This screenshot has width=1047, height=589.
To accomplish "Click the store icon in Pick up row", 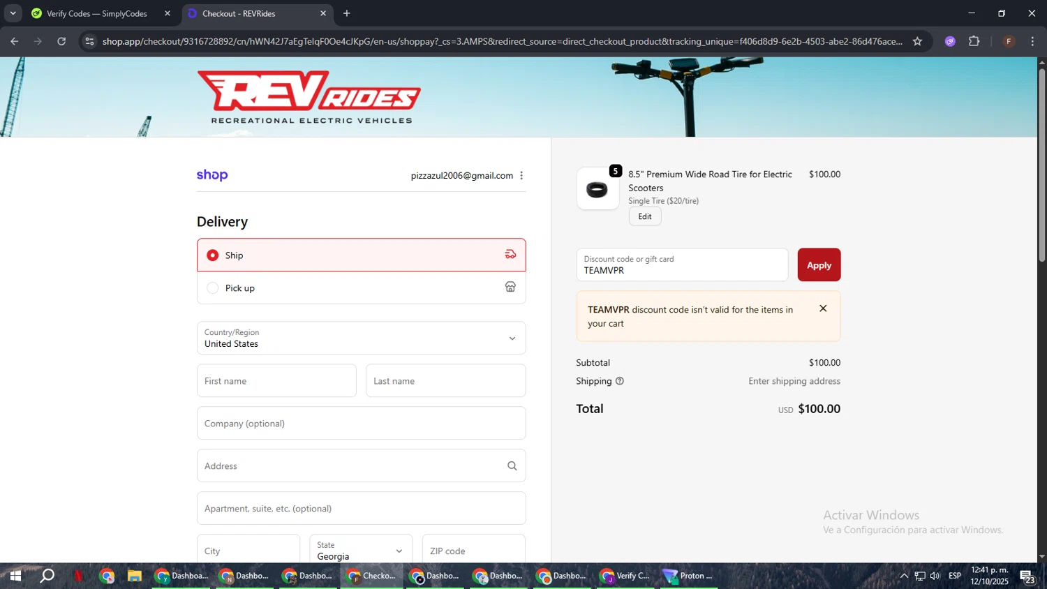I will point(510,287).
